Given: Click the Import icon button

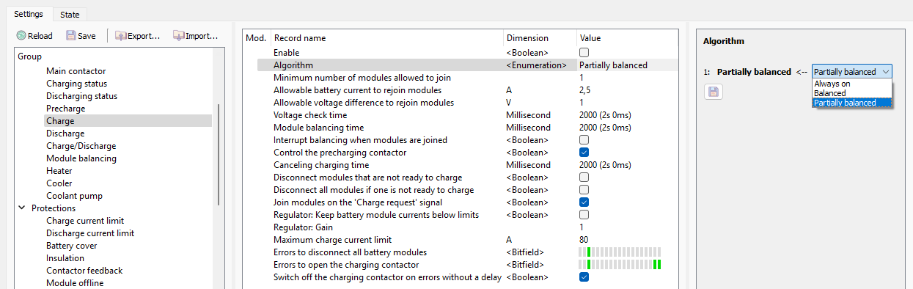Looking at the screenshot, I should 178,35.
